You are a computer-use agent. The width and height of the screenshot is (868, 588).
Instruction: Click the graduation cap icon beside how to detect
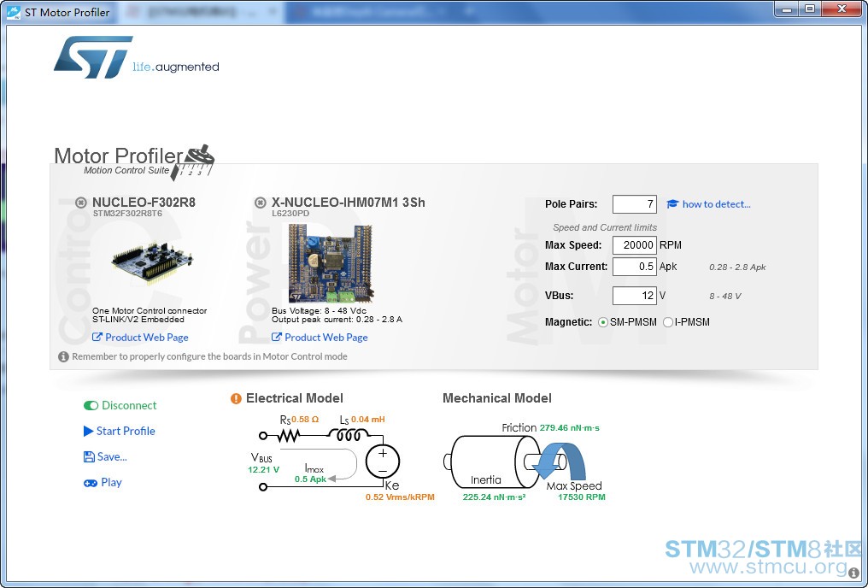(672, 203)
